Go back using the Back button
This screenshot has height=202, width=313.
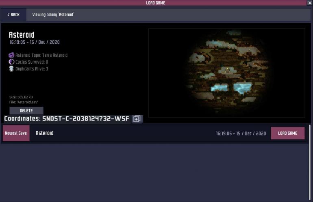(13, 15)
